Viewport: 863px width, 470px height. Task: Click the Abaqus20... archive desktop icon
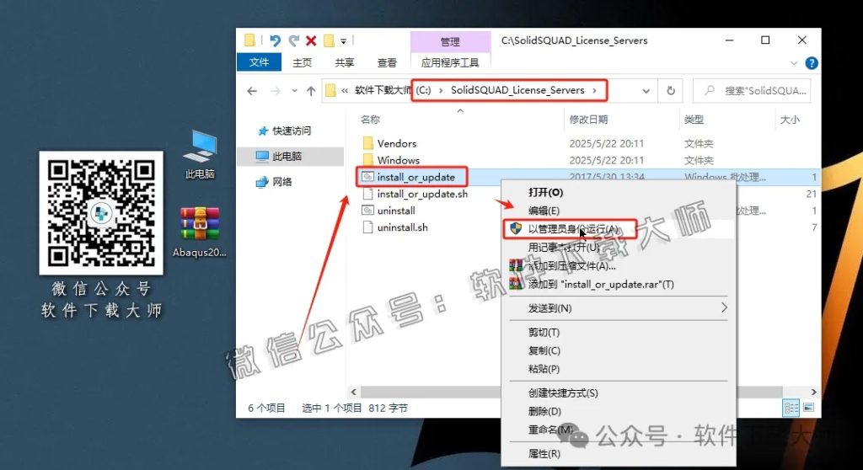click(x=199, y=232)
